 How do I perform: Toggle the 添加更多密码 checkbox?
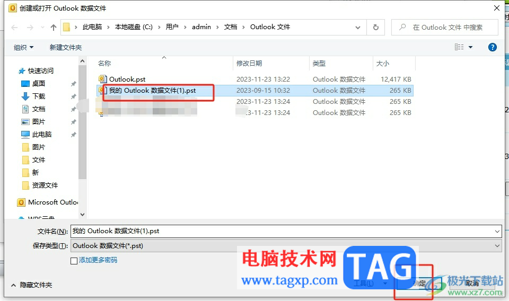pos(74,261)
